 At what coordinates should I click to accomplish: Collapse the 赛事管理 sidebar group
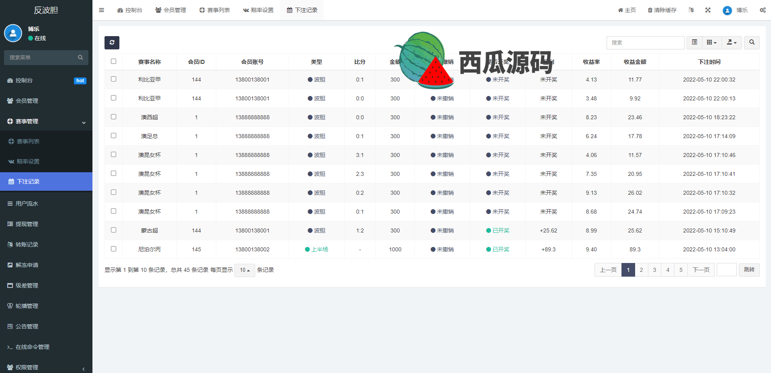click(46, 121)
